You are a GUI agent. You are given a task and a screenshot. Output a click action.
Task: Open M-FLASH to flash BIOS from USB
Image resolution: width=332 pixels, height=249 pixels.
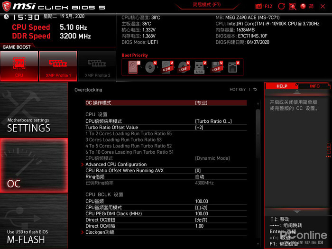coord(34,221)
